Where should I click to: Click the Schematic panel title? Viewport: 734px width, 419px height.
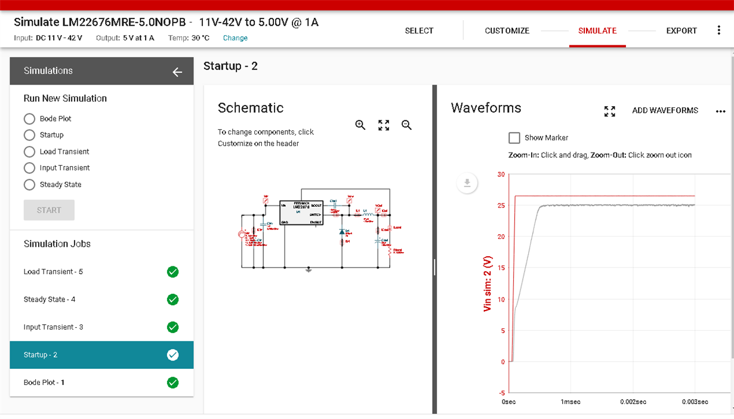point(251,108)
